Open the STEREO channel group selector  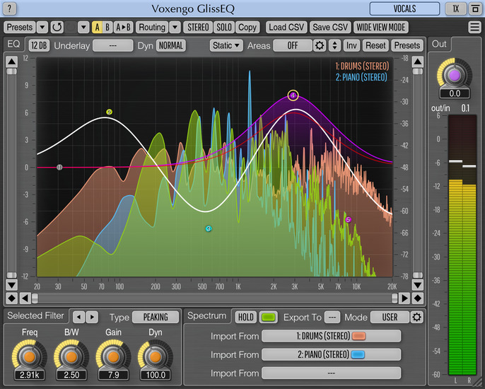[198, 28]
